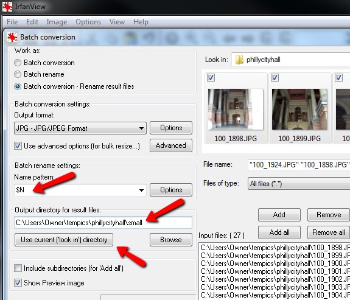Image resolution: width=350 pixels, height=300 pixels.
Task: Select input file path ending 100_1899
Action: click(x=275, y=256)
